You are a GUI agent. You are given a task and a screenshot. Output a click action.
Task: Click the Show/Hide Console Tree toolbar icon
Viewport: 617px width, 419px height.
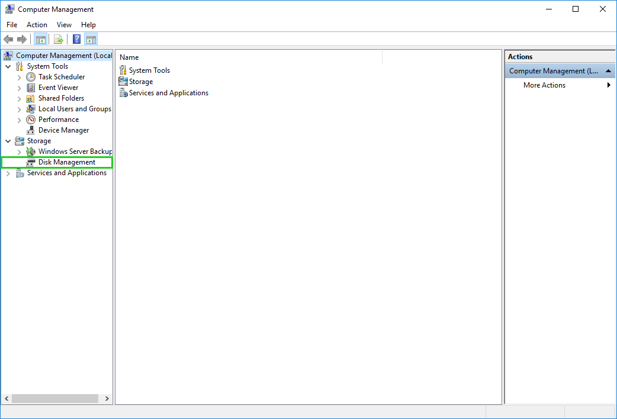pos(40,40)
